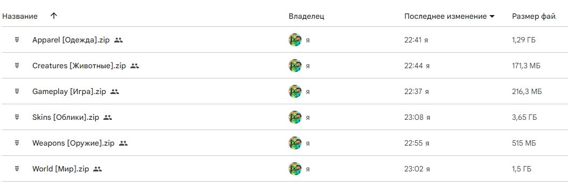The image size is (568, 194).
Task: Click owner avatar in the Skins row
Action: 295,117
